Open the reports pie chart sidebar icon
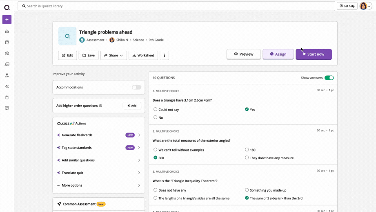 point(7,53)
